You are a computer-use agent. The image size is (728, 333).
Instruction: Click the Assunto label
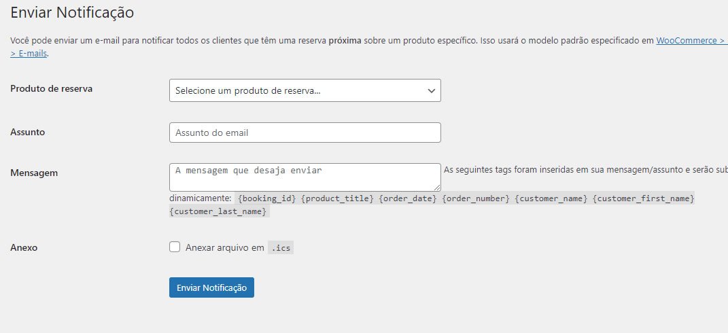click(27, 132)
